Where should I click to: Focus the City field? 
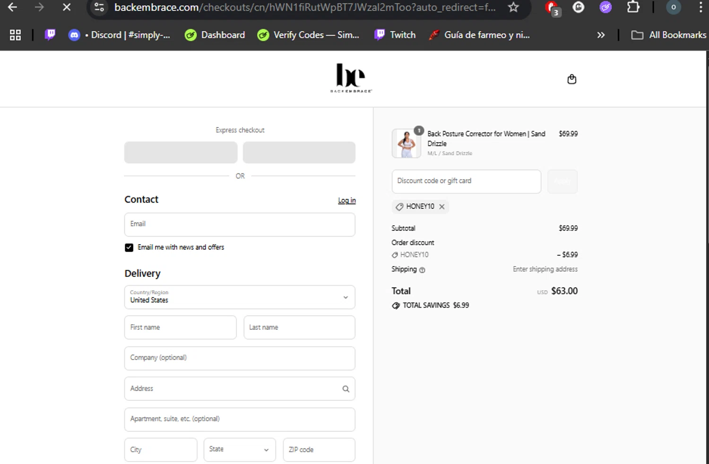click(x=161, y=450)
